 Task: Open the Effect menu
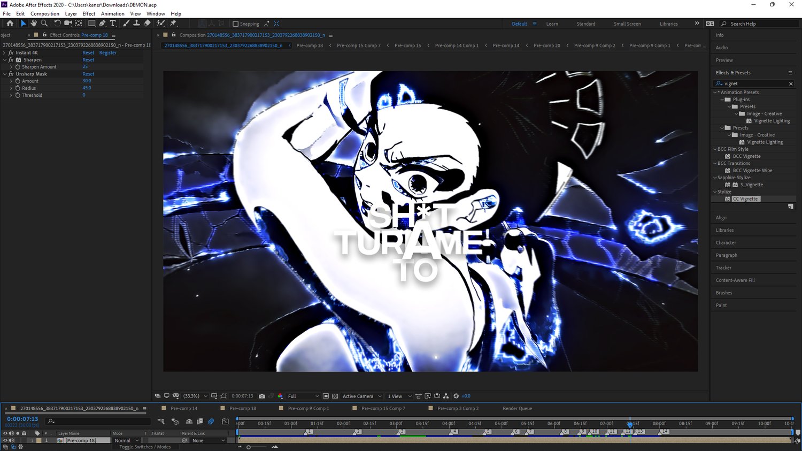pyautogui.click(x=89, y=14)
